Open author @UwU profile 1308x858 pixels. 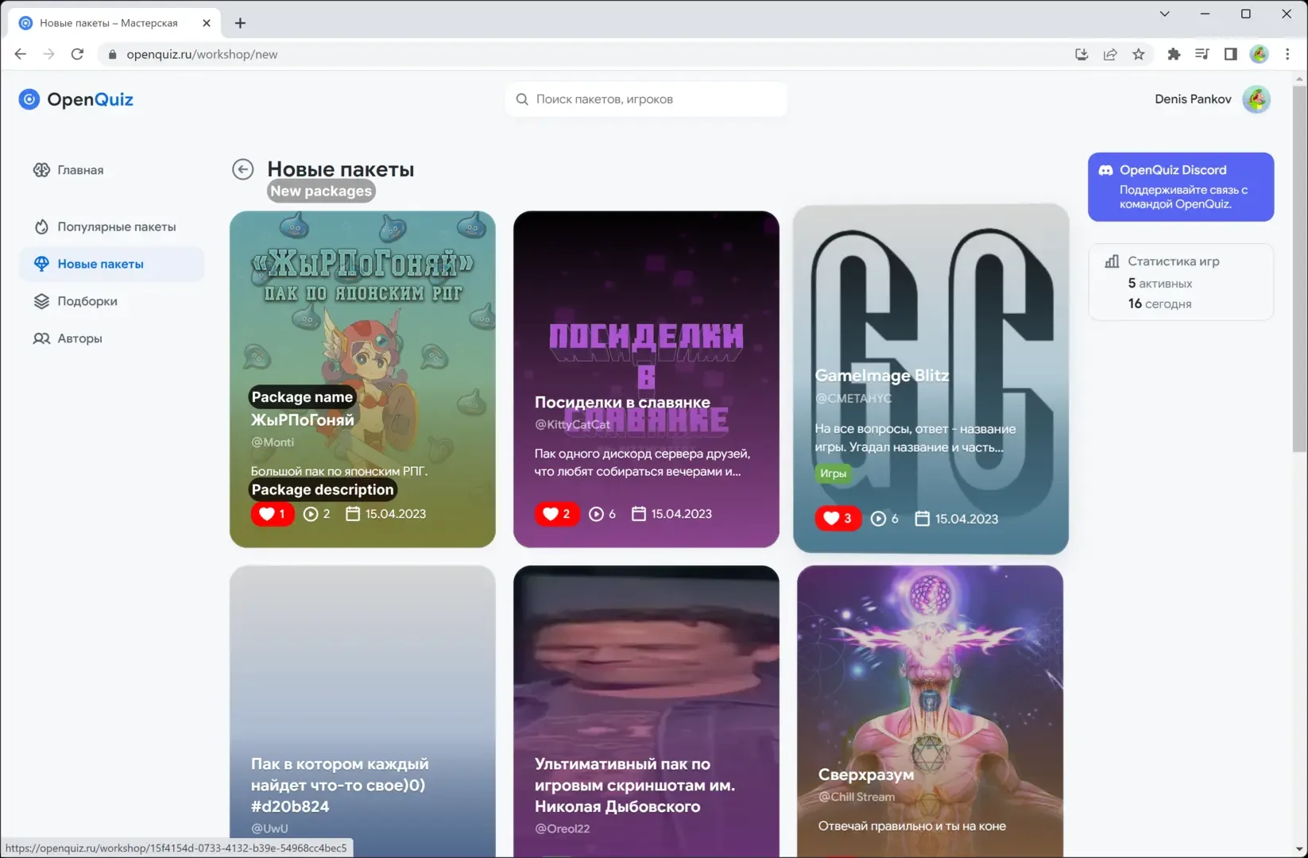(269, 829)
